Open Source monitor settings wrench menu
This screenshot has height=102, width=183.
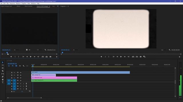point(45,50)
